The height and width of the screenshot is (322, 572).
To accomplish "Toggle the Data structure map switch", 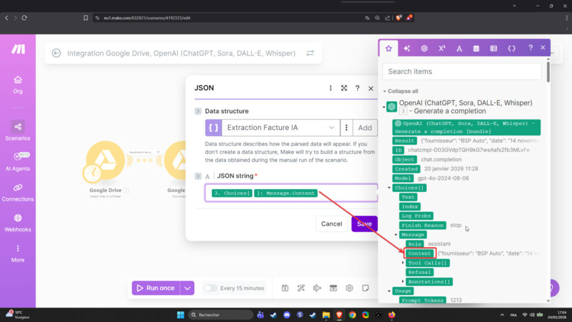I will click(x=198, y=111).
